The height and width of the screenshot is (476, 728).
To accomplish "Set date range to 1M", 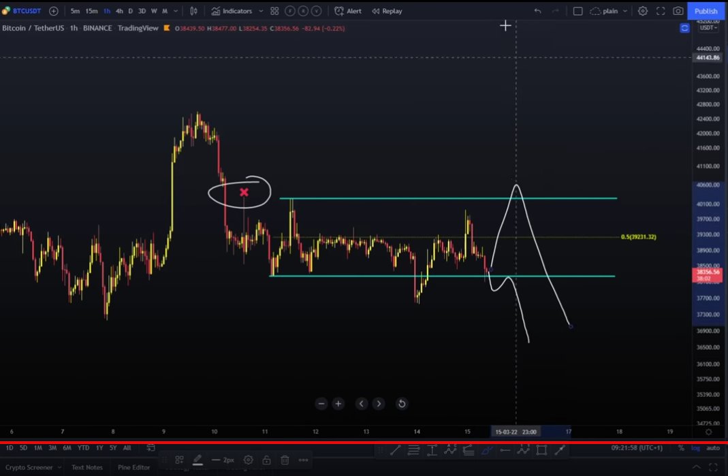I will (38, 447).
